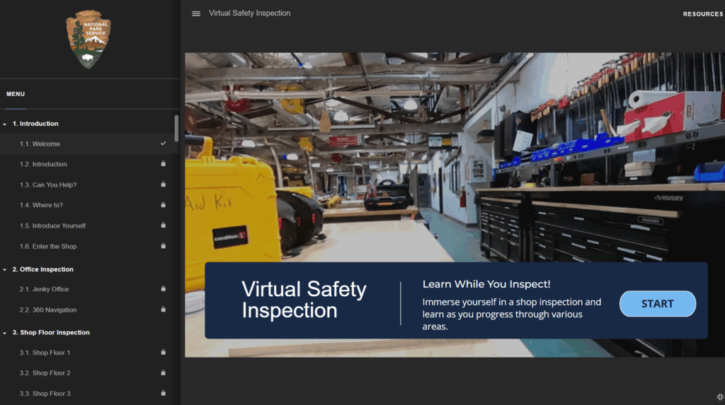Screen dimensions: 725x405
Task: Click the lock icon beside Shop Floor 3
Action: coord(164,394)
